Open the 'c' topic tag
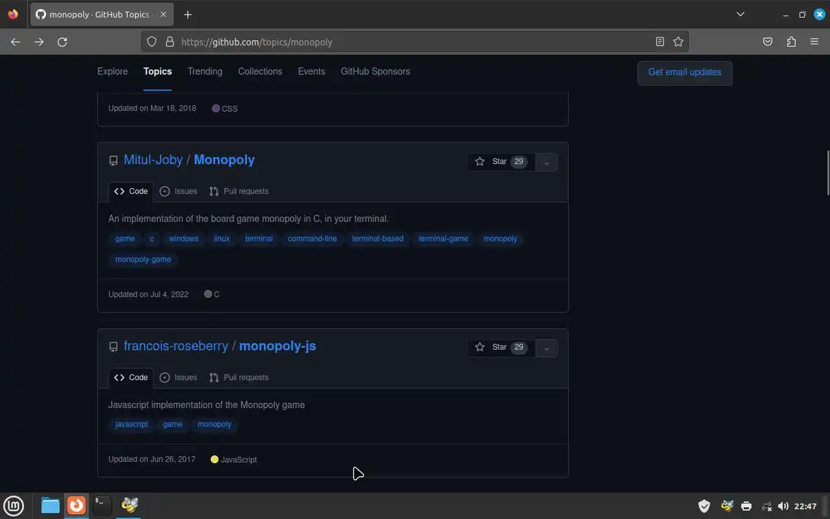Image resolution: width=830 pixels, height=519 pixels. point(152,239)
